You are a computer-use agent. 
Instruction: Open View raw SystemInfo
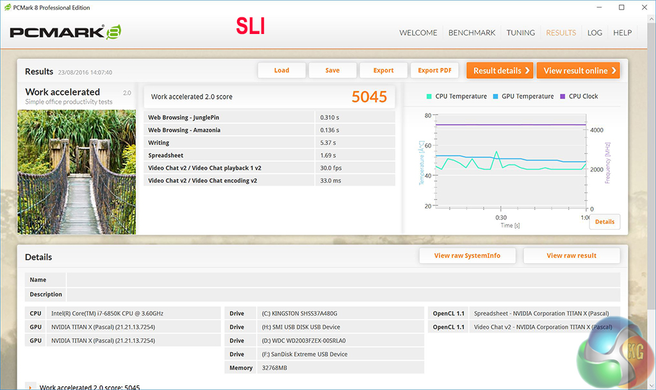467,256
